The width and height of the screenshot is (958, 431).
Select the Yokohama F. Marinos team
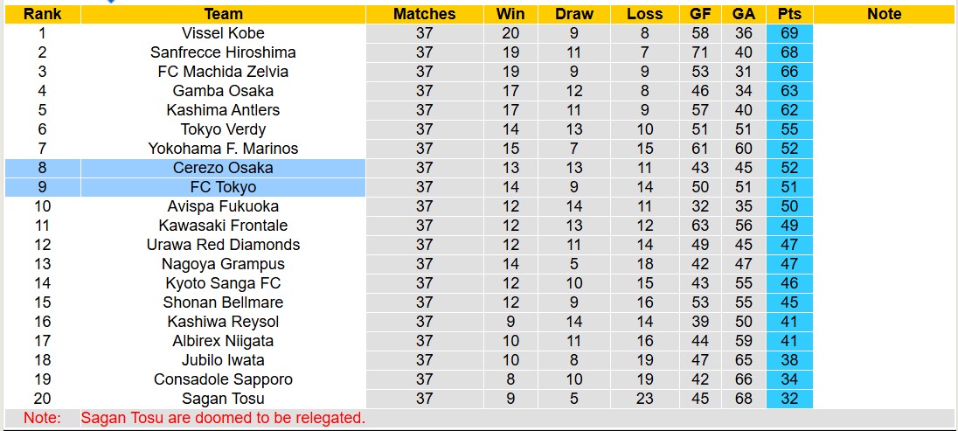coord(223,149)
